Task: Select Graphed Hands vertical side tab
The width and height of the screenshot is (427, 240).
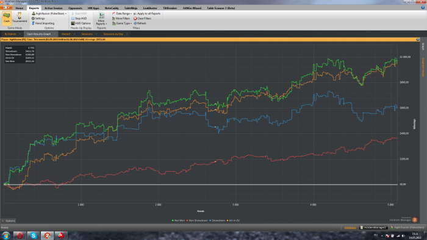Action: point(423,67)
